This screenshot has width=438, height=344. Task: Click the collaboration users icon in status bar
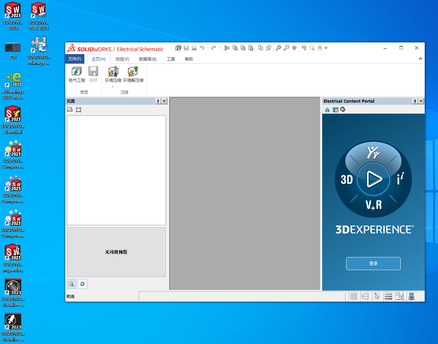(x=411, y=296)
